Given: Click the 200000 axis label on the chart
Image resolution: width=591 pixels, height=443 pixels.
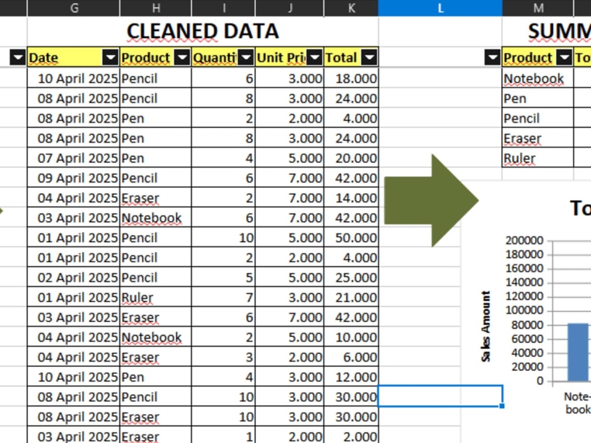Looking at the screenshot, I should (524, 240).
